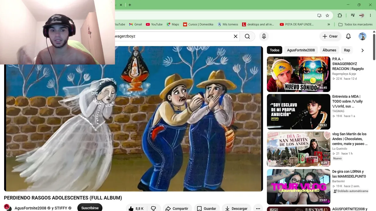
Task: Bookmark this page with the star icon
Action: point(327,16)
